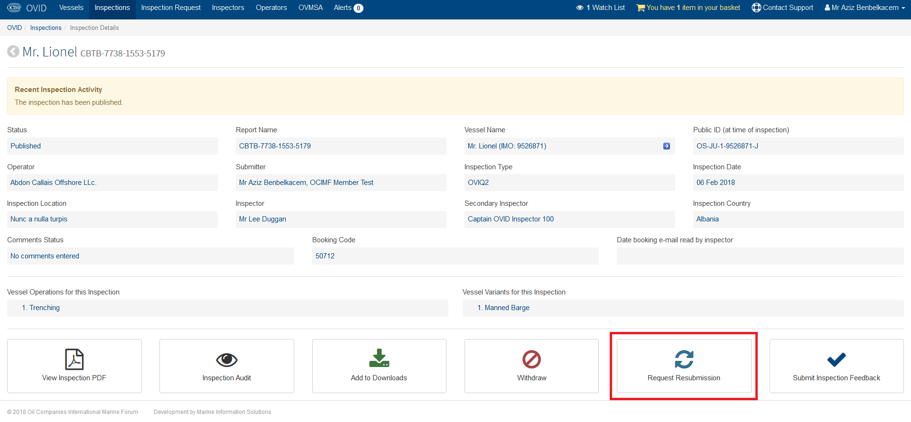Screen dimensions: 911x422
Task: Click the shopping basket icon
Action: point(641,8)
